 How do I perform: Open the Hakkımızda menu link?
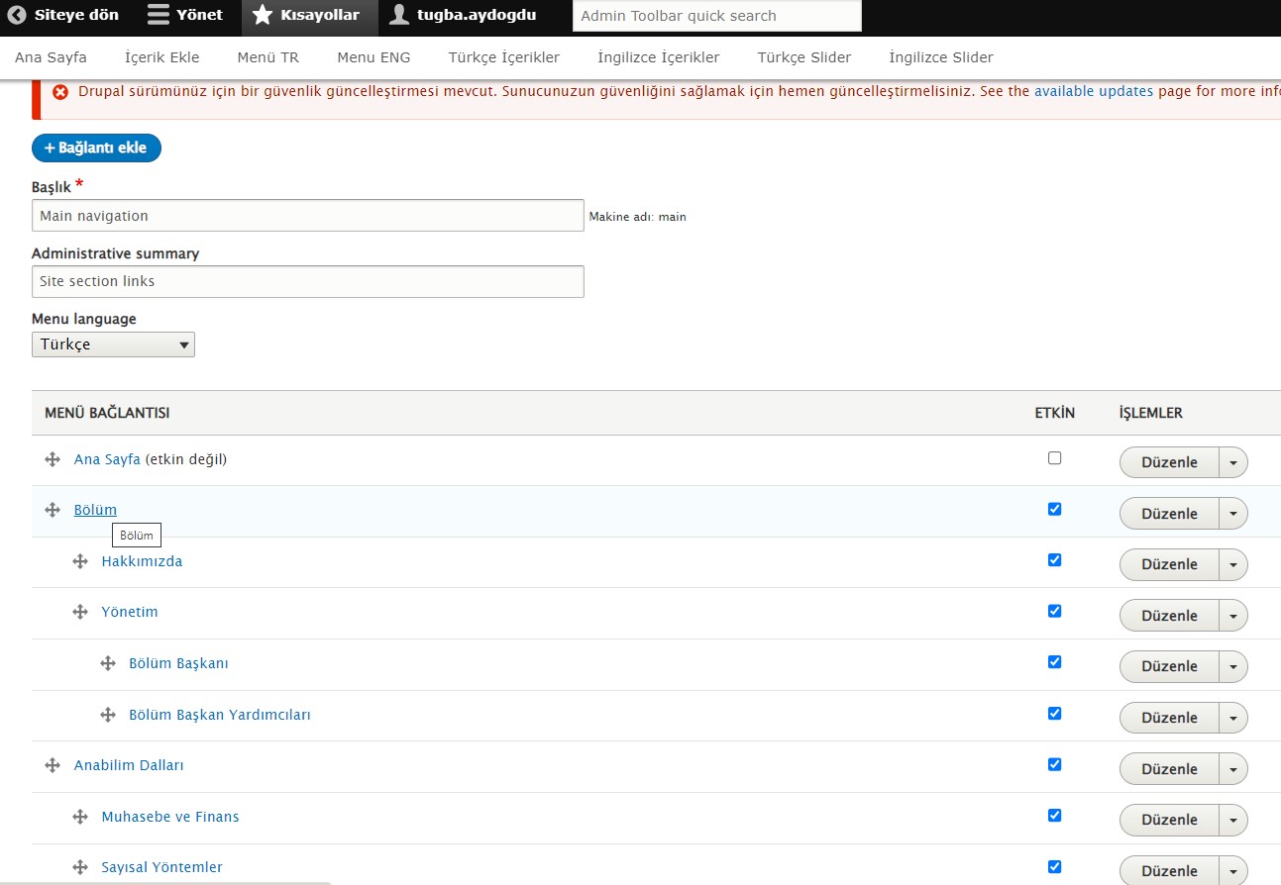tap(142, 561)
